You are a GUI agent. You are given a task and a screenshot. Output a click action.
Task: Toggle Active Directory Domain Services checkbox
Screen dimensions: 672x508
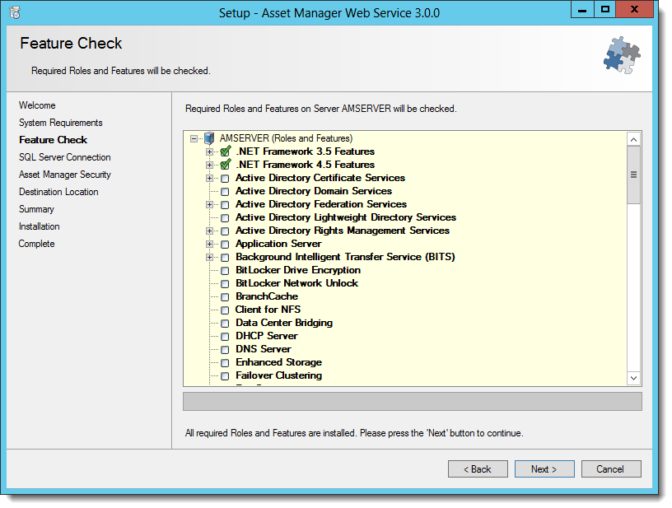click(225, 192)
